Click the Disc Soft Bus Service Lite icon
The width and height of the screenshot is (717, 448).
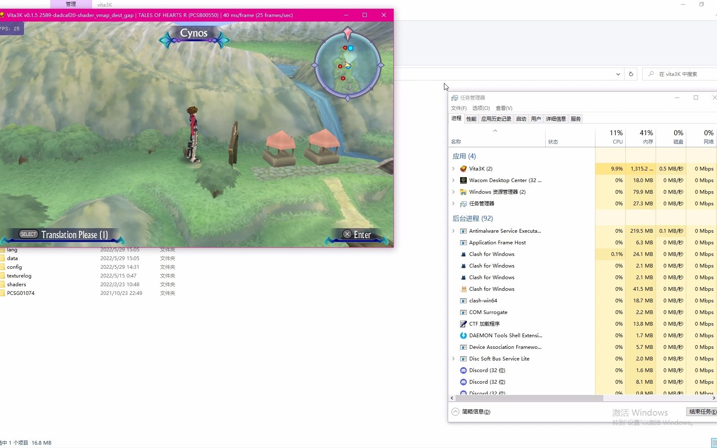click(463, 359)
